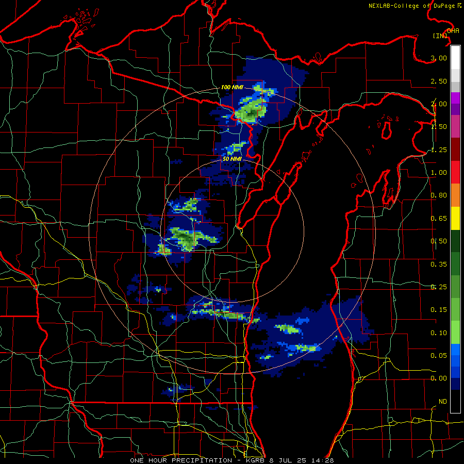Click the 1.25 legend value
464x464 pixels.
coord(439,150)
